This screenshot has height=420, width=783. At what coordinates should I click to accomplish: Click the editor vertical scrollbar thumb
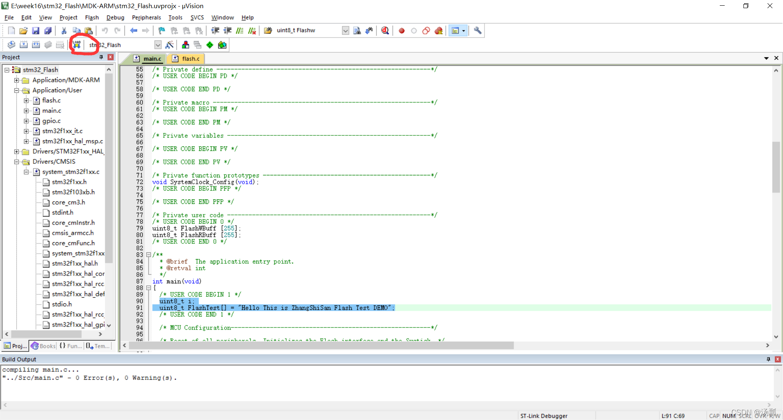(776, 167)
